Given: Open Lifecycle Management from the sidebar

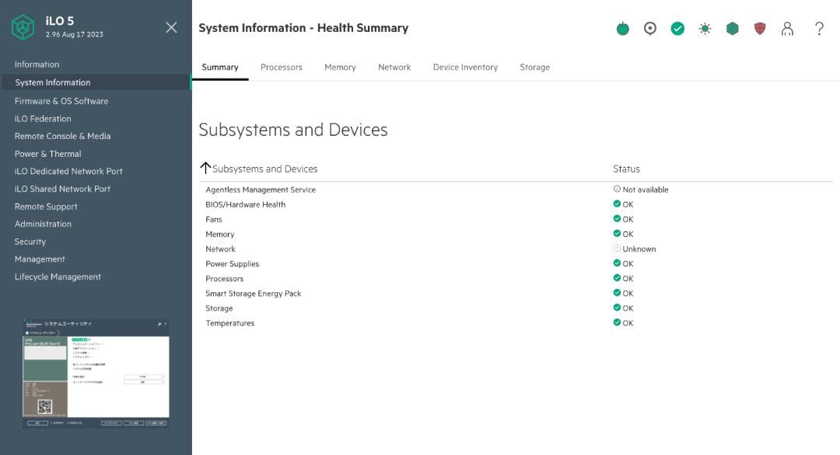Looking at the screenshot, I should coord(58,276).
